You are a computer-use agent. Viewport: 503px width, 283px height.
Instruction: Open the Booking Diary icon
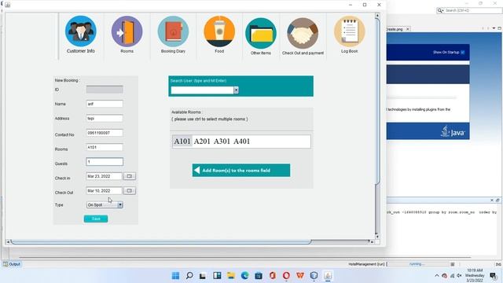pyautogui.click(x=173, y=31)
